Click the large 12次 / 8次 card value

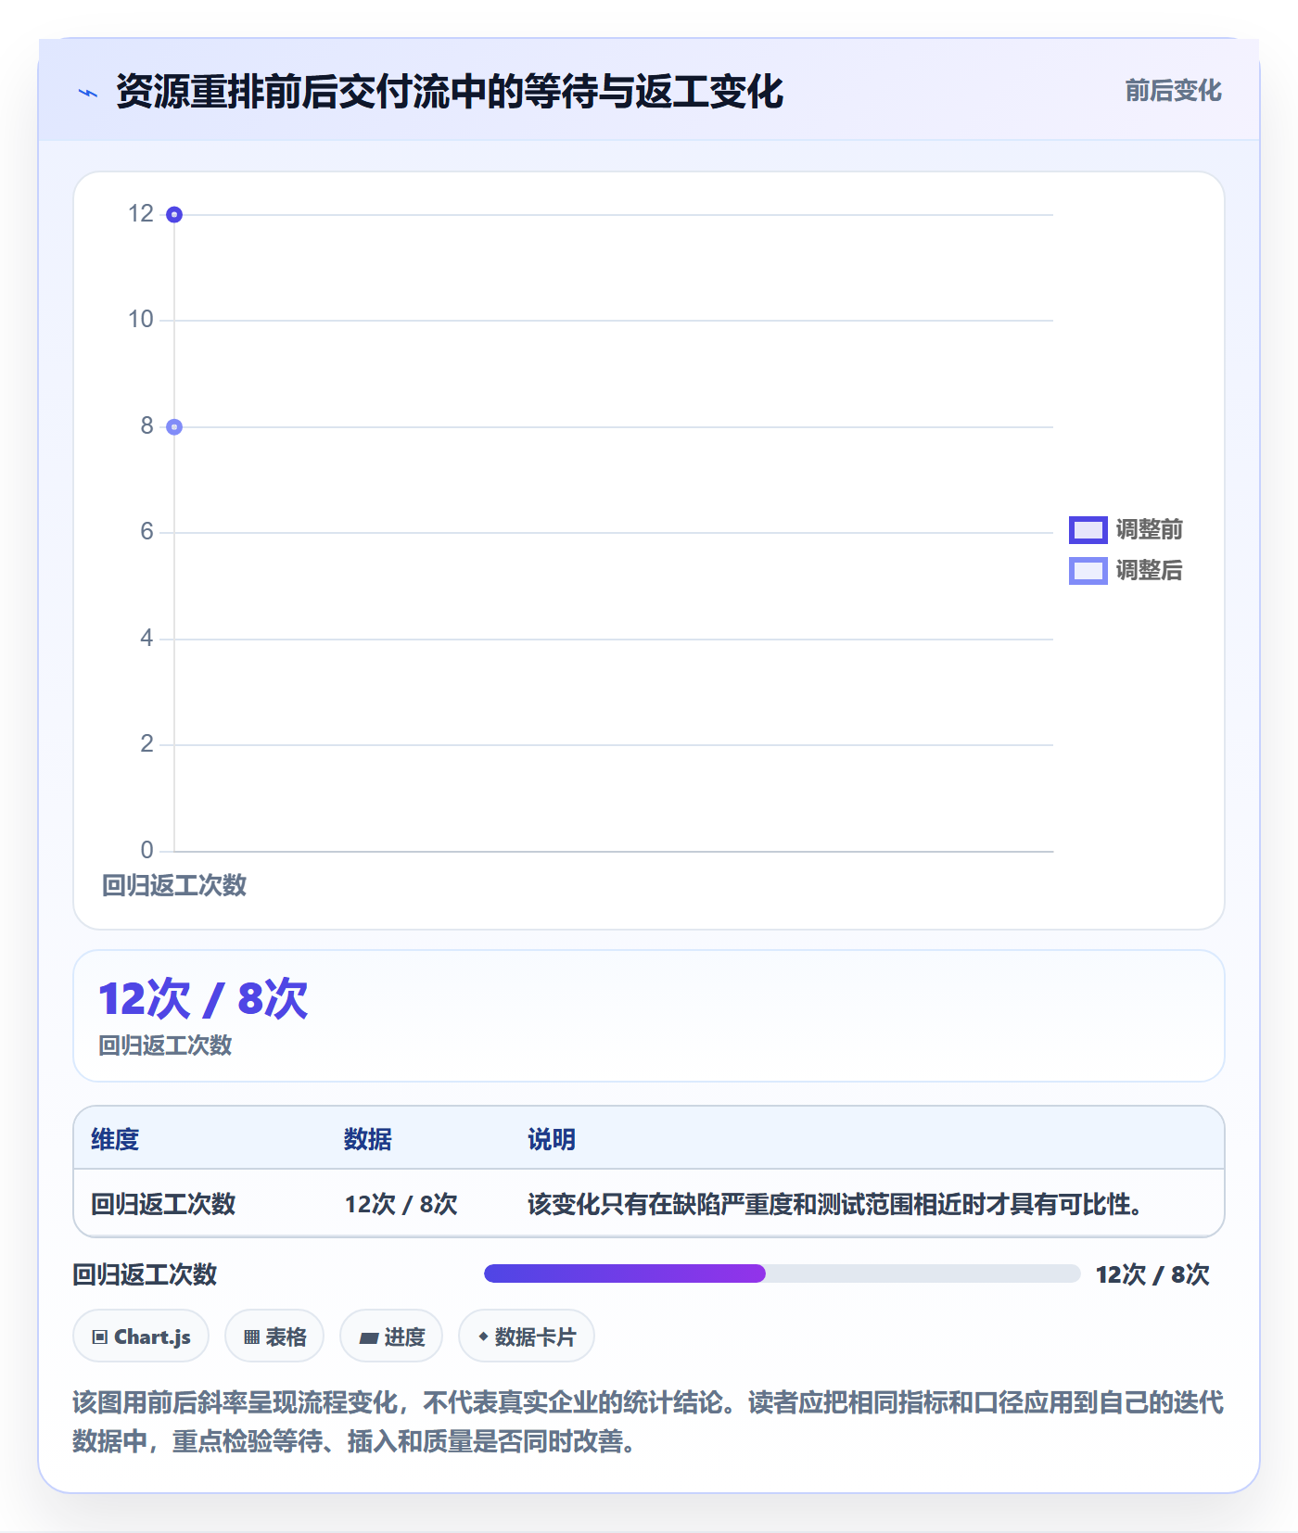point(203,999)
